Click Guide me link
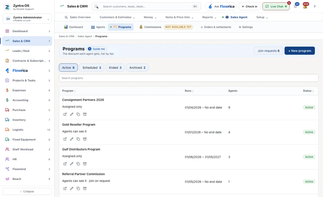323x197 pixels. point(97,49)
